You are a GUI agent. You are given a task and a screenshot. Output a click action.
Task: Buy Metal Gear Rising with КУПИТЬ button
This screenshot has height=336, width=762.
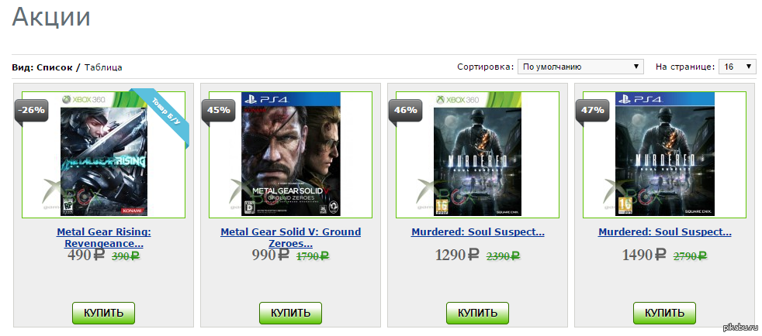pos(103,313)
